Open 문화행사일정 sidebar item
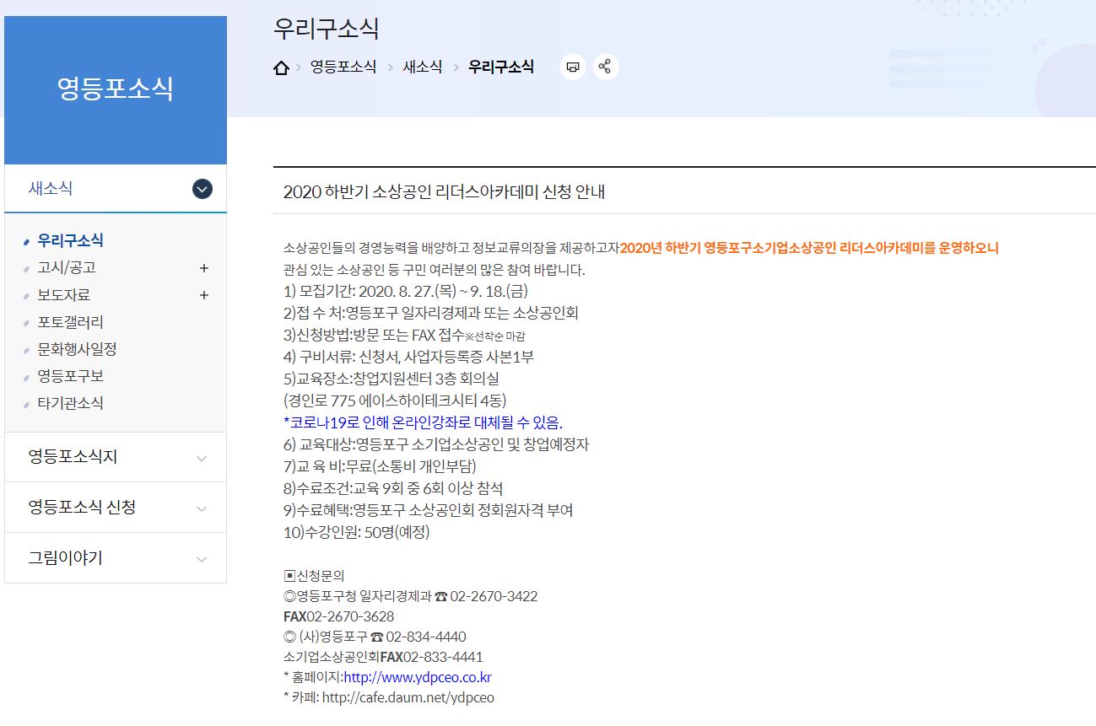The height and width of the screenshot is (726, 1096). (77, 348)
